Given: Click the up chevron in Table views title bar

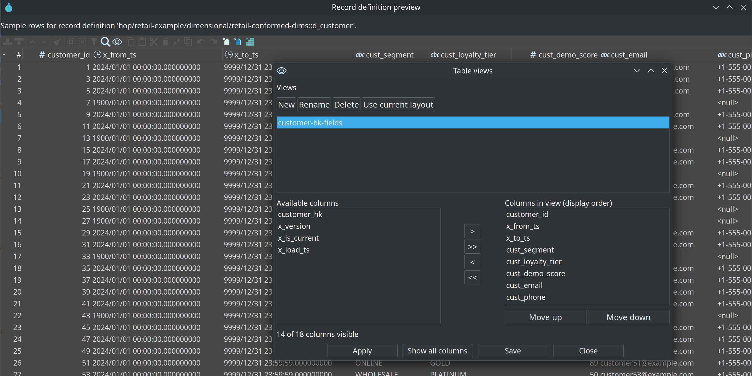Looking at the screenshot, I should coord(651,71).
